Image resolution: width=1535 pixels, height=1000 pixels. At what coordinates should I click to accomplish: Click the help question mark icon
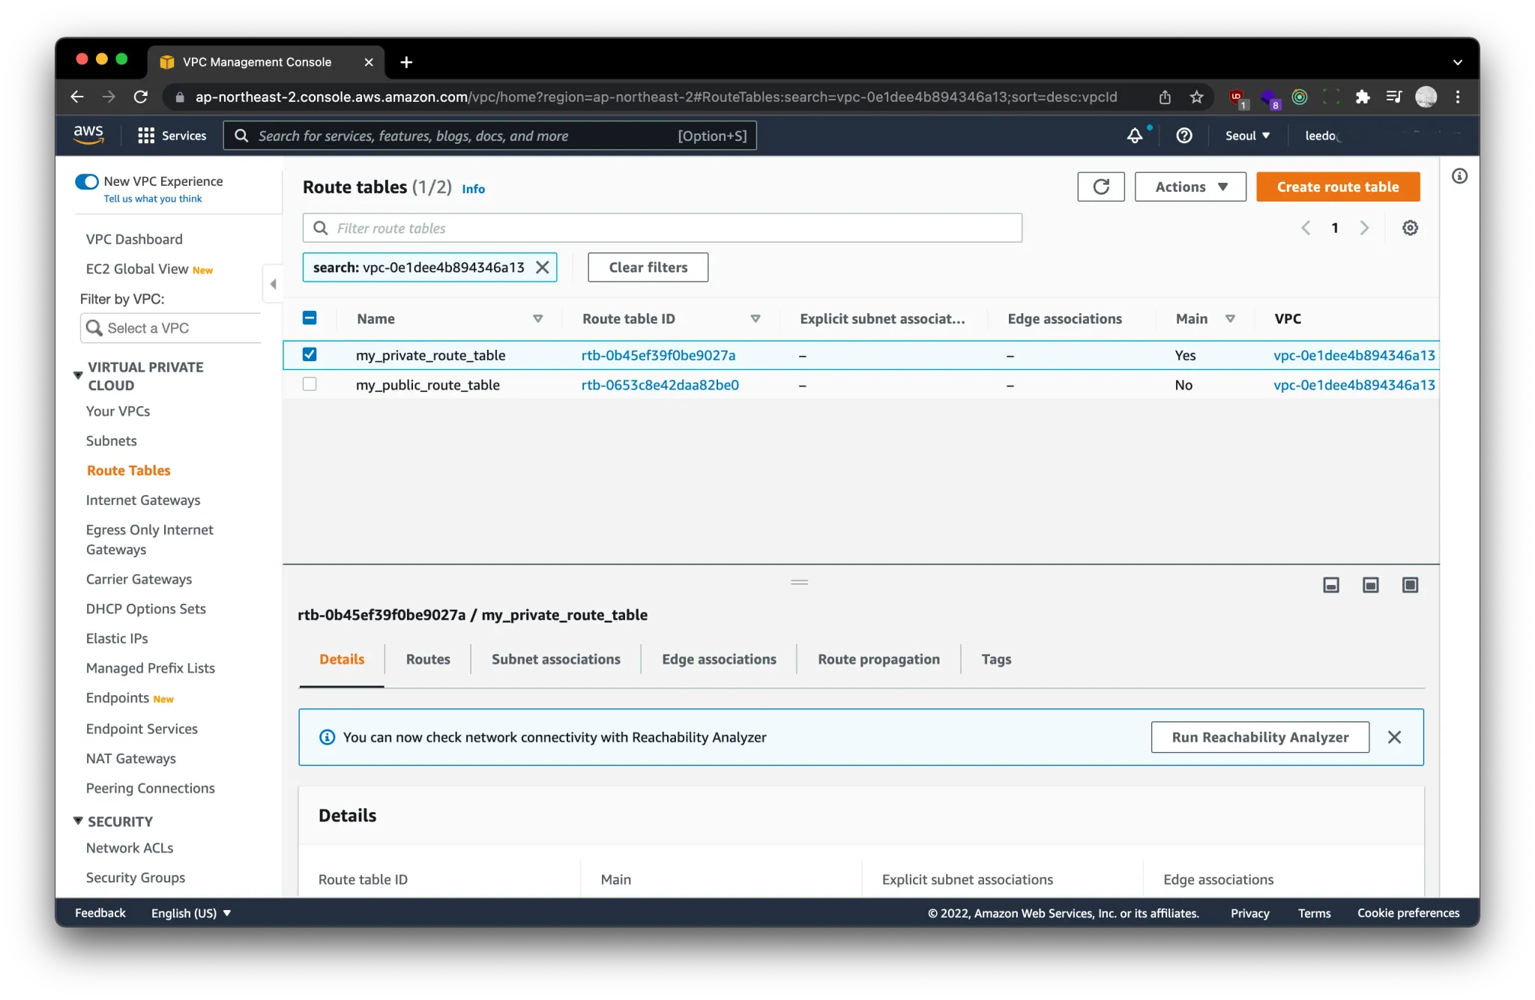click(1184, 136)
